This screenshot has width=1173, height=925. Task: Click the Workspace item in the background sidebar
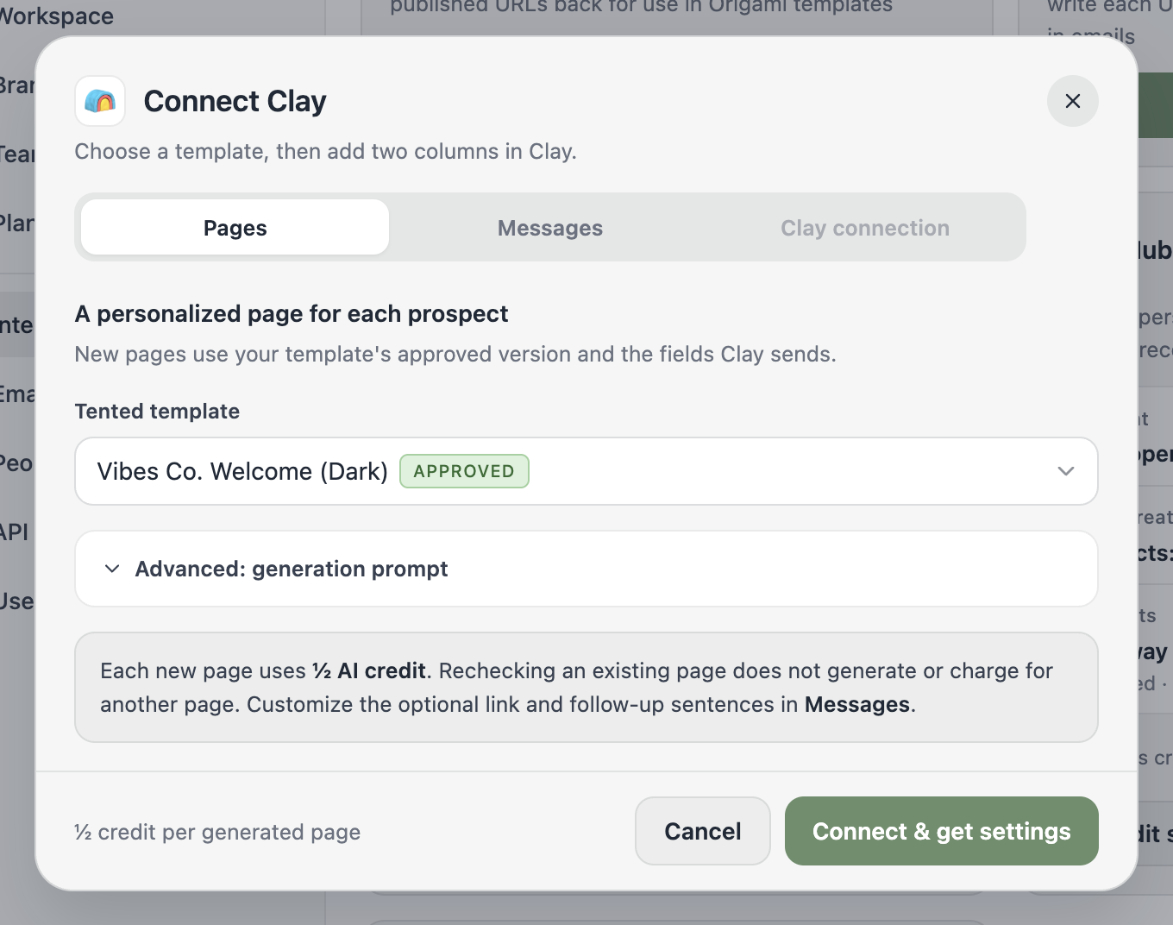coord(57,16)
